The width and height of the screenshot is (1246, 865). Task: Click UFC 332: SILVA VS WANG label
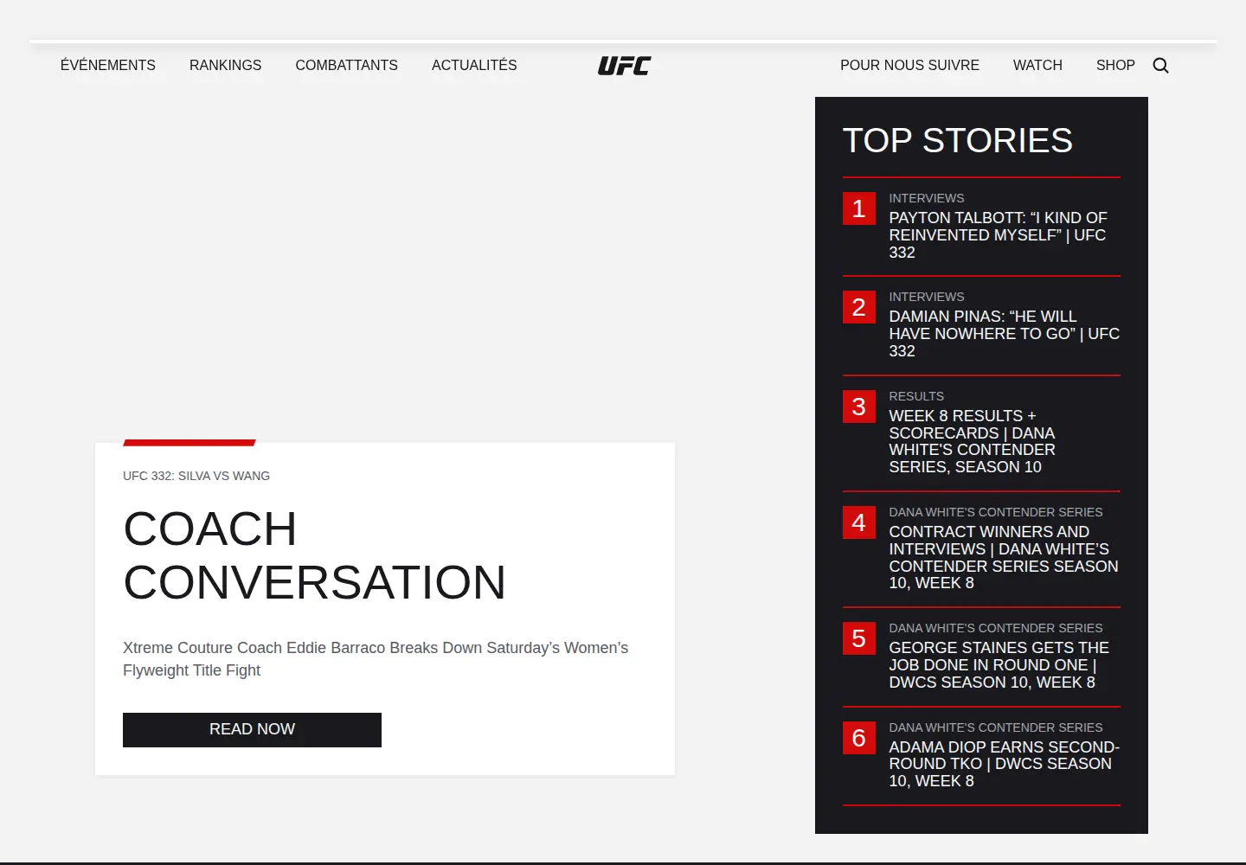(x=196, y=476)
